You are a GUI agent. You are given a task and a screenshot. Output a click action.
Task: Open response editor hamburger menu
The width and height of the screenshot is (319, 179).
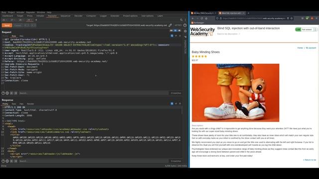click(180, 104)
